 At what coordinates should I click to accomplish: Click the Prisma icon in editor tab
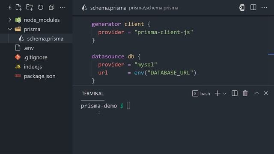(x=84, y=8)
